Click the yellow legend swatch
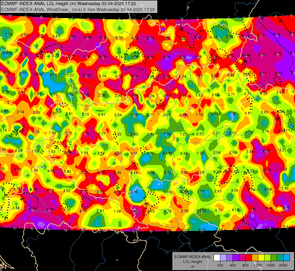Screen dimensions: 295x271 261,258
